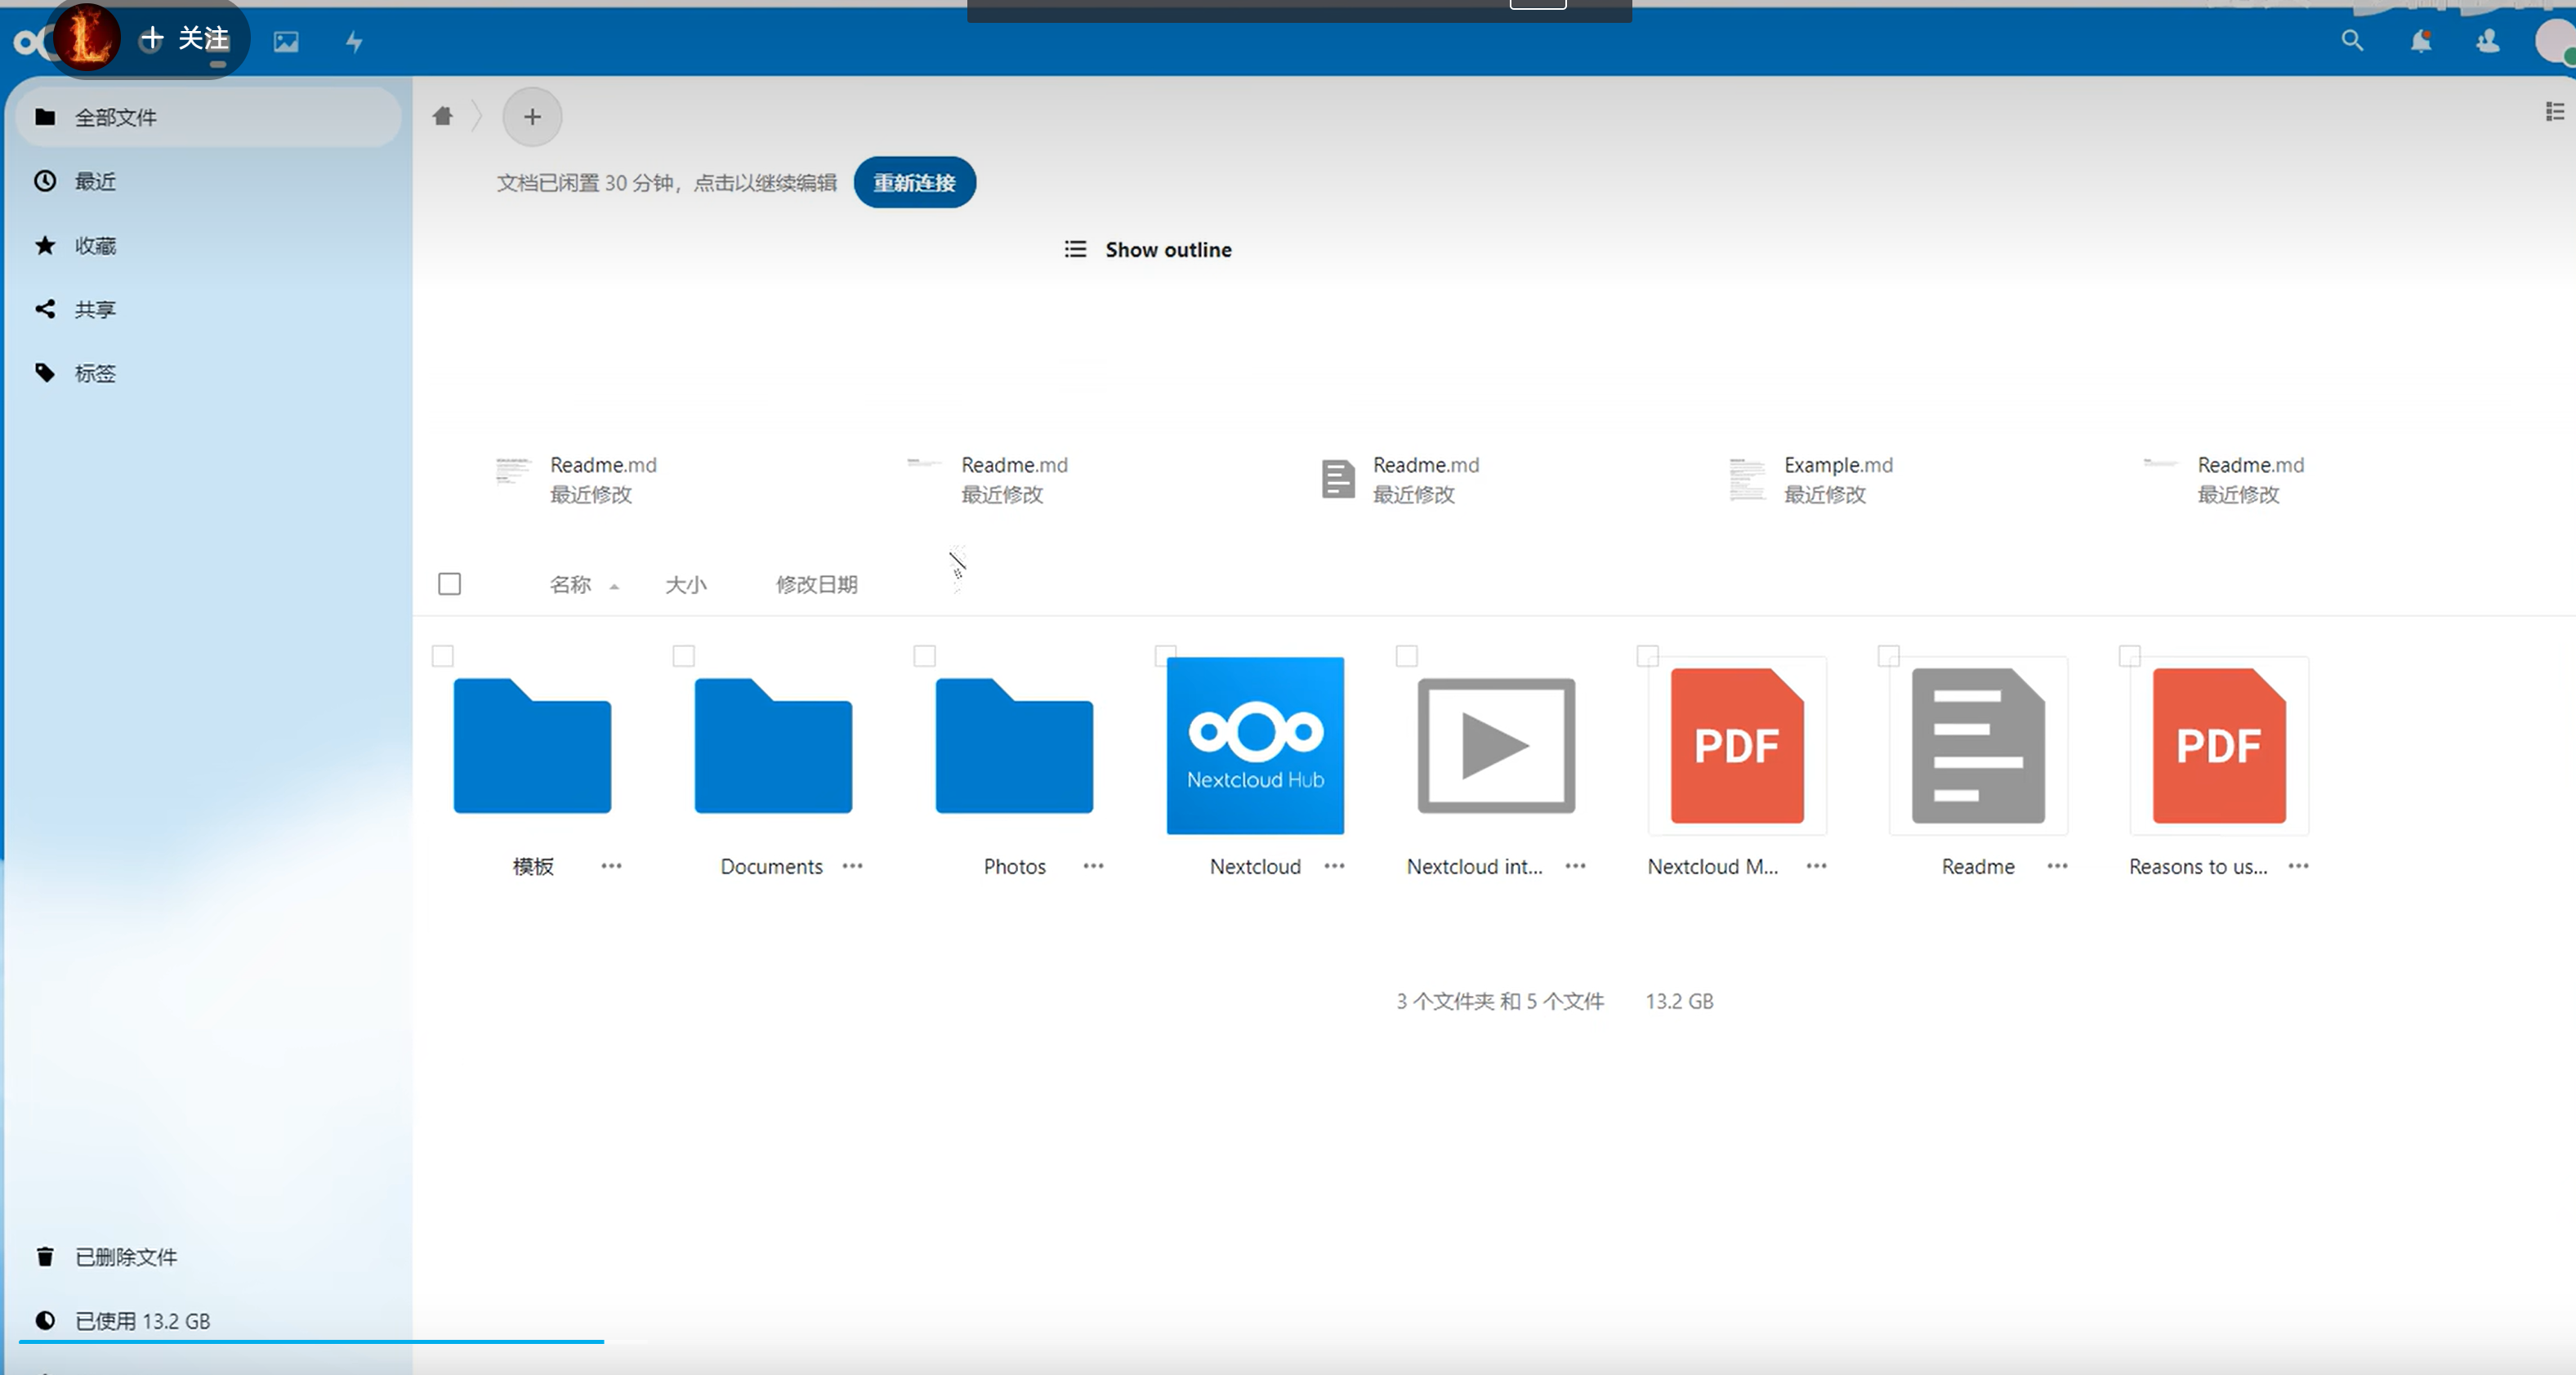Check the Readme file checkbox
Screen dimensions: 2576x1375
1889,656
